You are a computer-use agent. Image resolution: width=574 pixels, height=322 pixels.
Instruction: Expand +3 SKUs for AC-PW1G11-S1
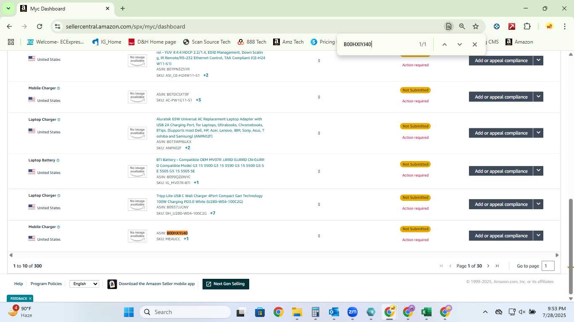coord(198,100)
